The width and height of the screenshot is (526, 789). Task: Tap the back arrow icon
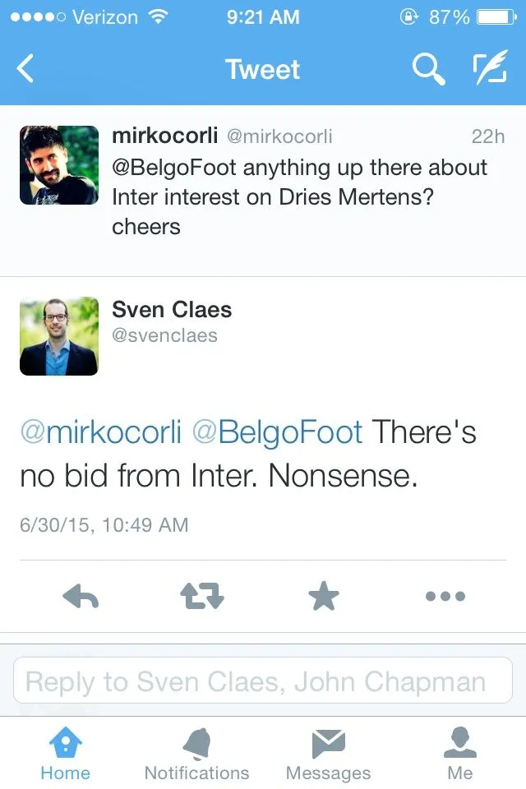point(26,70)
